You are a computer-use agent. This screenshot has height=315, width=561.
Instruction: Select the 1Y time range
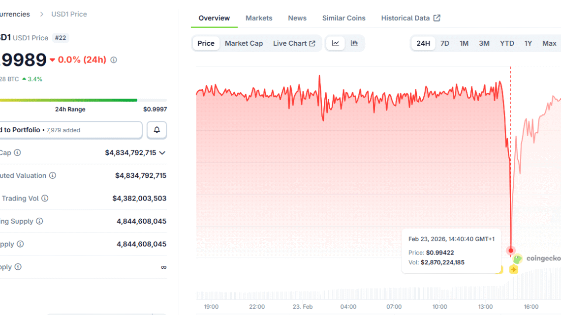(x=528, y=43)
